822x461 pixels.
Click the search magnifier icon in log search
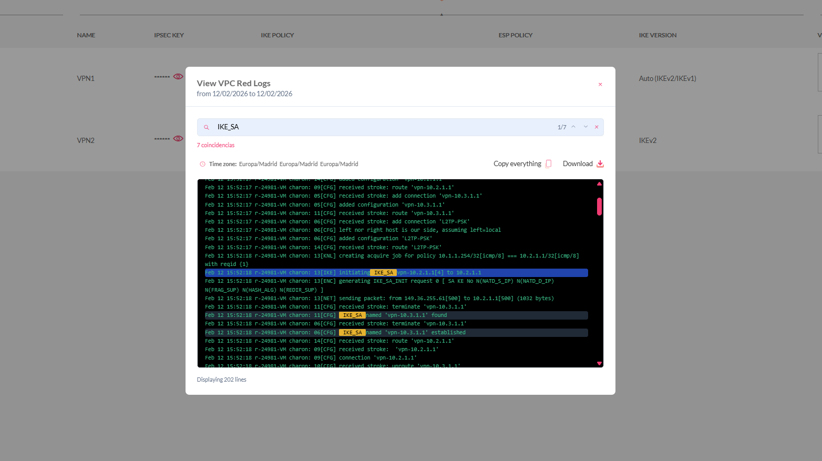coord(207,127)
